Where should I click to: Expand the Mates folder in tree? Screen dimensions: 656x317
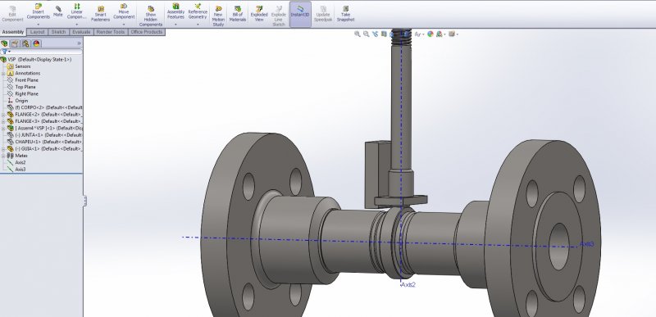click(3, 156)
